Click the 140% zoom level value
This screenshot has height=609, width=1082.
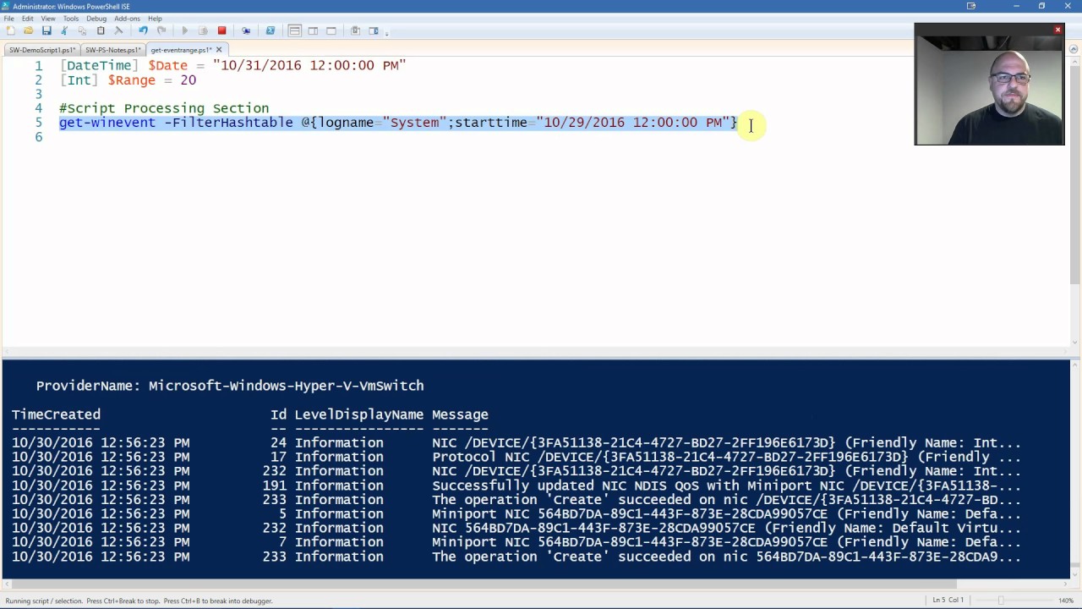pos(1066,601)
